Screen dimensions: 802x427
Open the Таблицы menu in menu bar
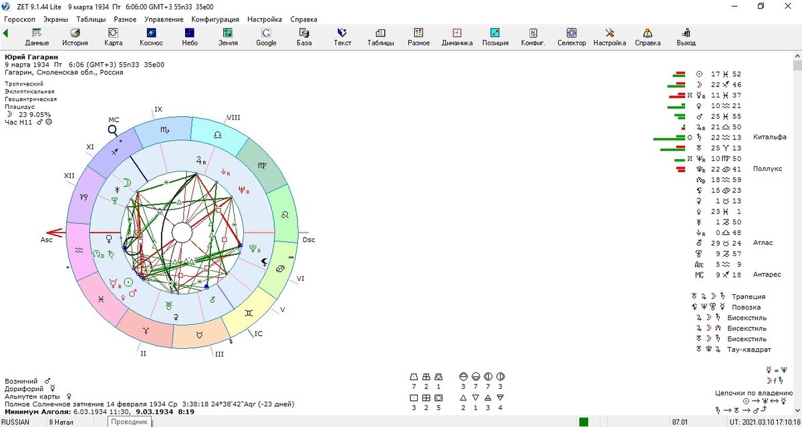(91, 19)
